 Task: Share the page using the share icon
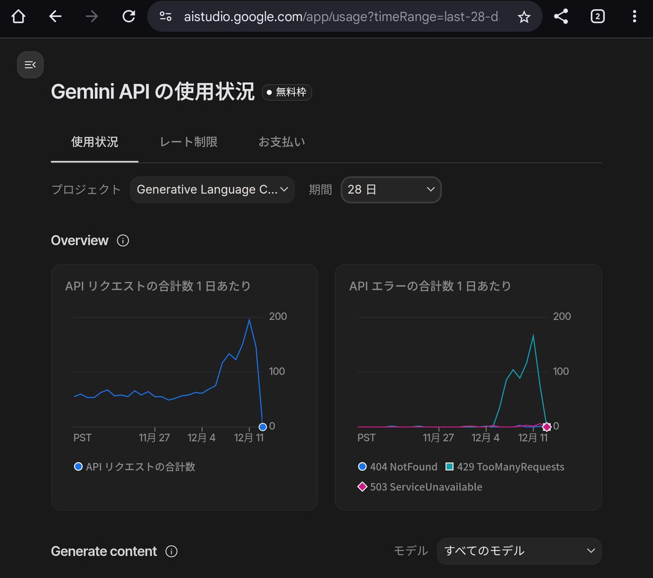[560, 16]
